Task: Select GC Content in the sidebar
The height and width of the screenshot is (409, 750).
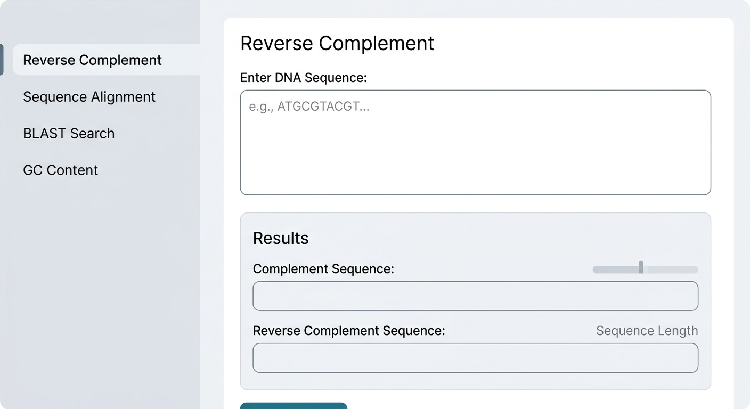Action: point(60,170)
